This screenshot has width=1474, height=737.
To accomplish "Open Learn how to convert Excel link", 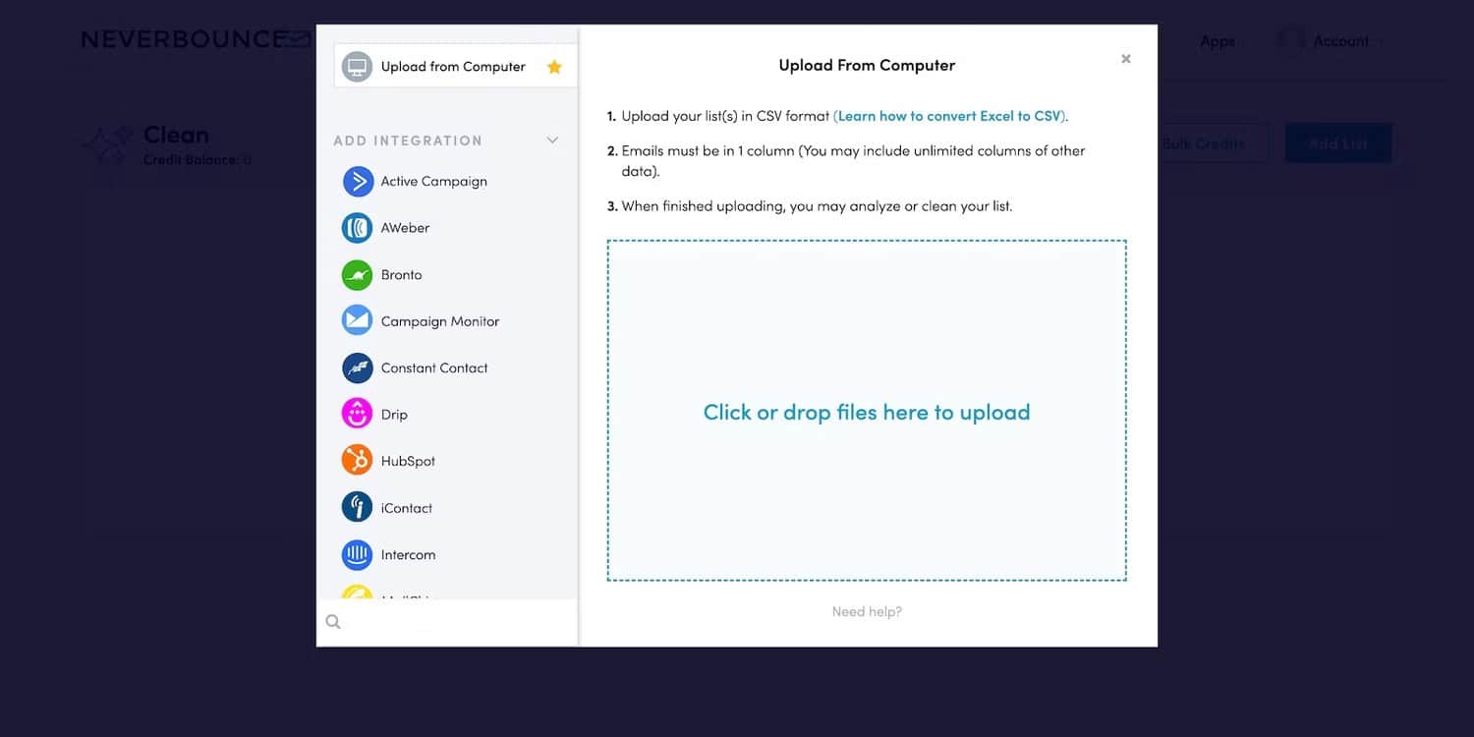I will pos(949,116).
